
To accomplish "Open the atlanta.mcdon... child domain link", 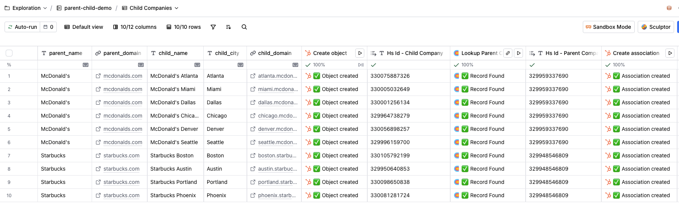I will (x=278, y=76).
